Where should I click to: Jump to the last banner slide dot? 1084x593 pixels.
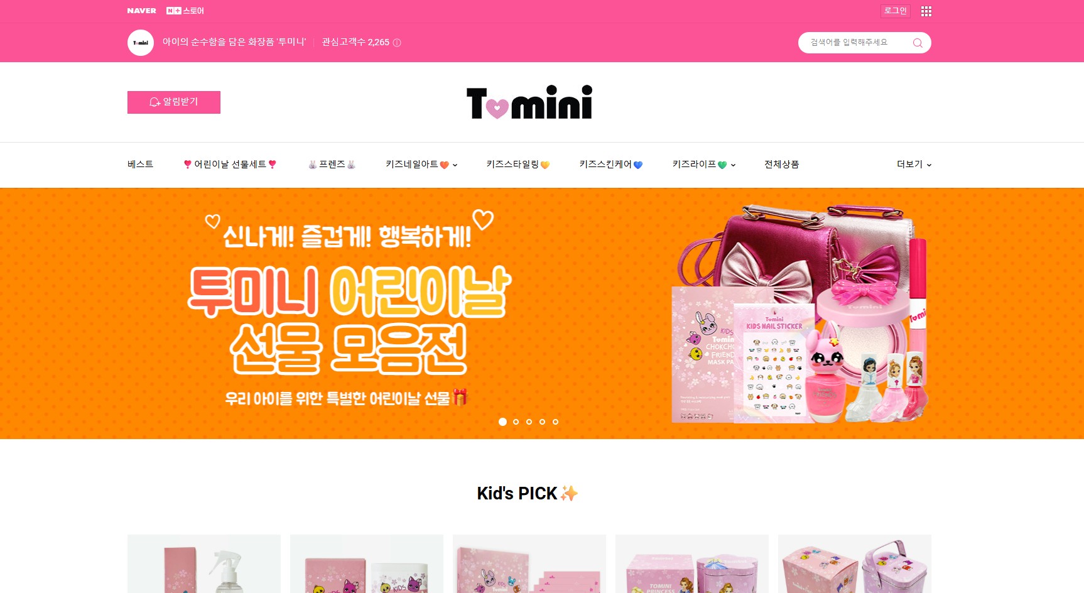[x=555, y=422]
